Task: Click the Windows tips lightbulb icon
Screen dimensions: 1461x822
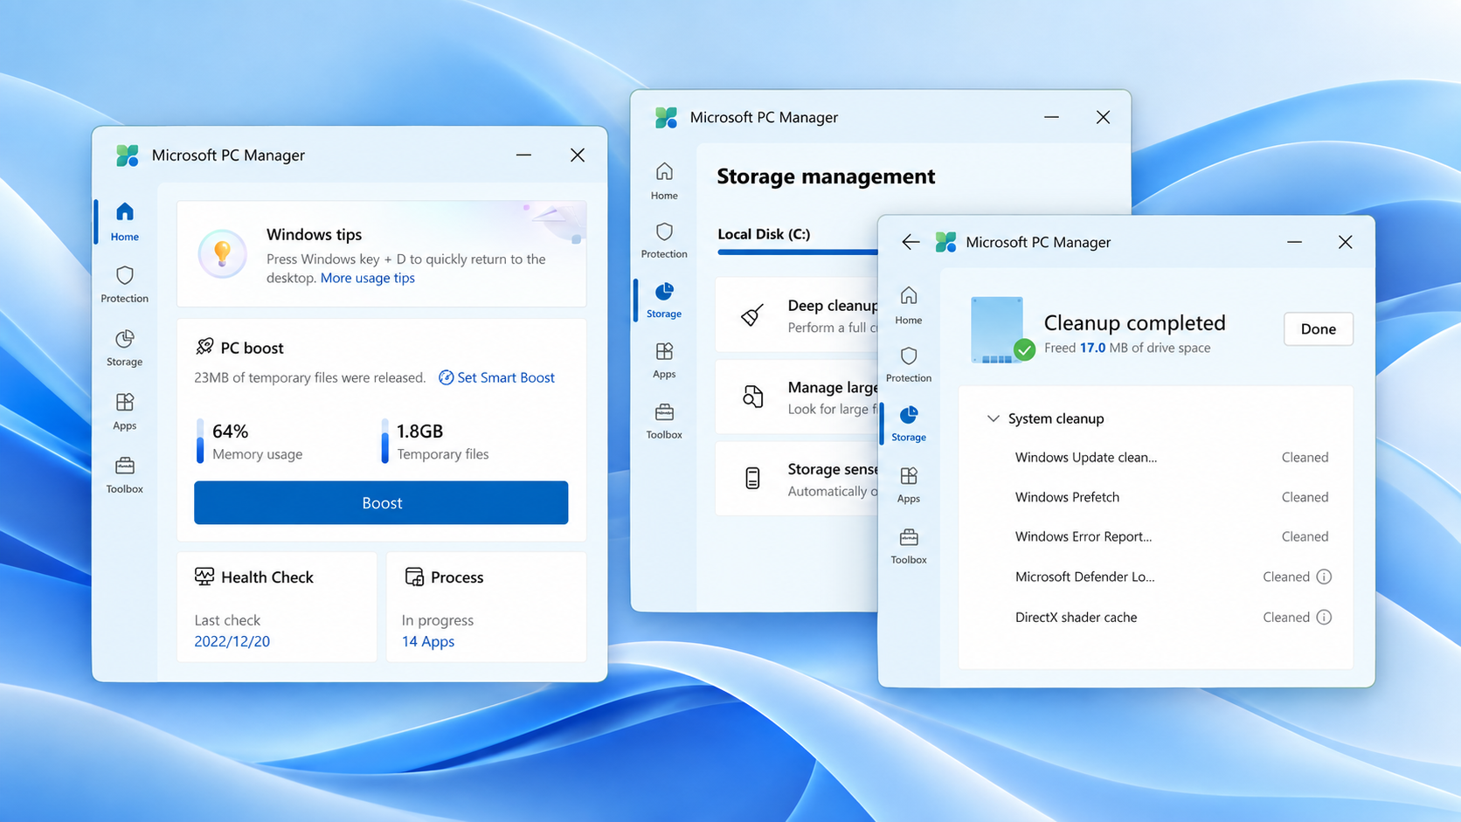Action: pos(222,254)
